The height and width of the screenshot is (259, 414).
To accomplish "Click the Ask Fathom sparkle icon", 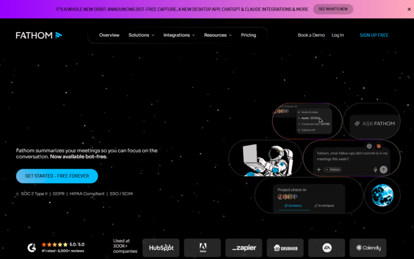I will (357, 124).
